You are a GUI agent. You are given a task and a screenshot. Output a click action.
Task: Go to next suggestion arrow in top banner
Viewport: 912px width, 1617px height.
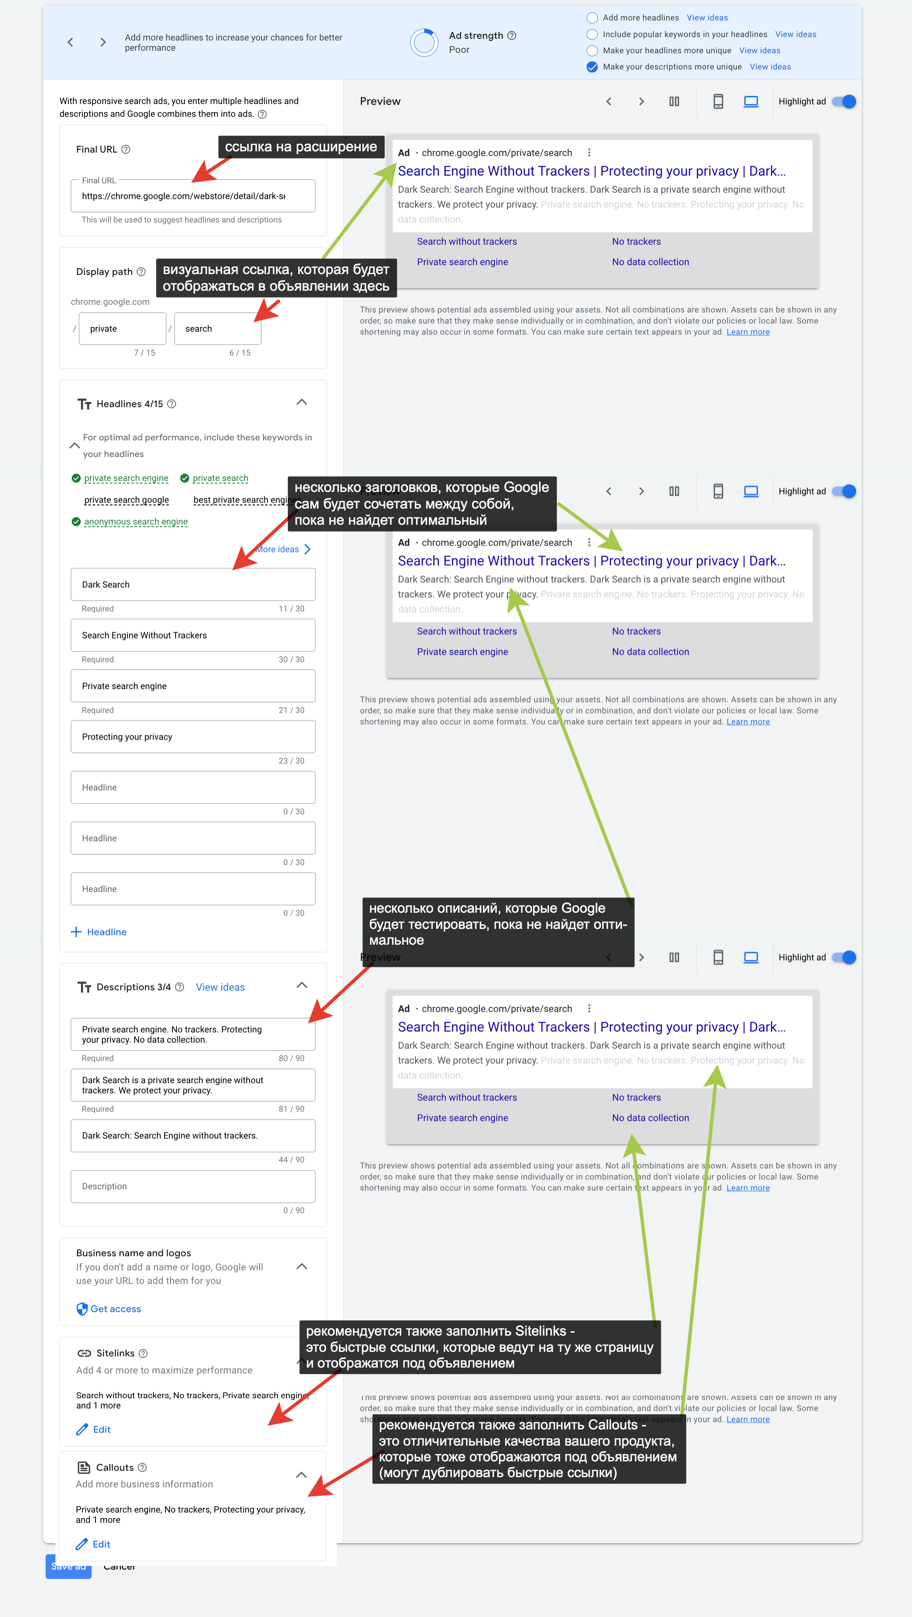coord(103,43)
